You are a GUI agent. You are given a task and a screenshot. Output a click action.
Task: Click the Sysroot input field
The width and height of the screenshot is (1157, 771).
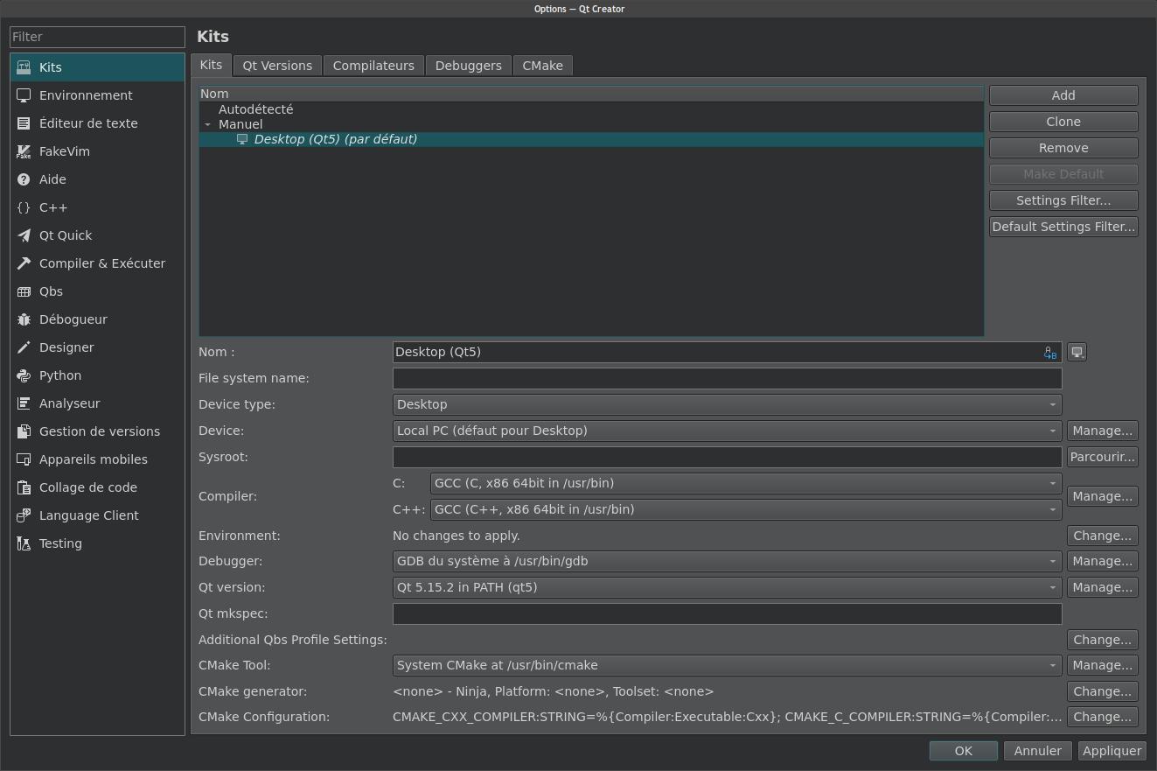pos(727,457)
